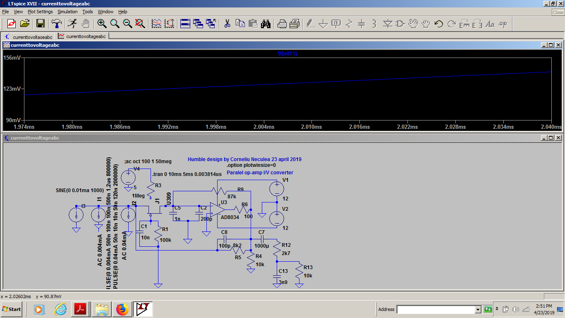Select the Draw Wire pencil tool

click(x=310, y=23)
